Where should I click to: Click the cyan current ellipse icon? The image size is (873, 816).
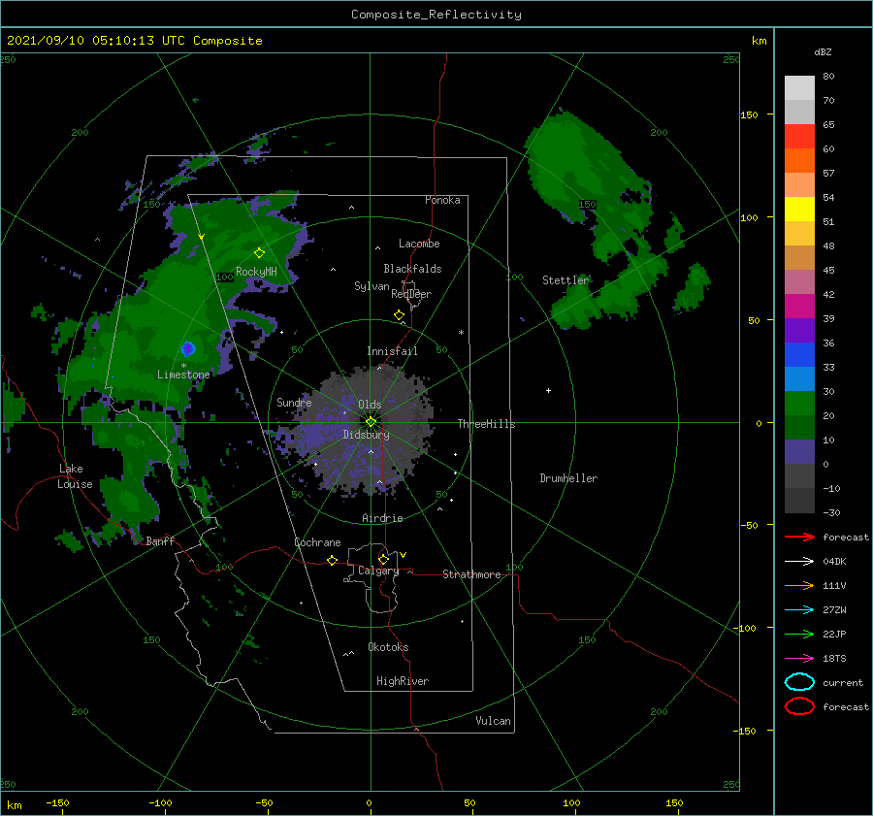799,682
